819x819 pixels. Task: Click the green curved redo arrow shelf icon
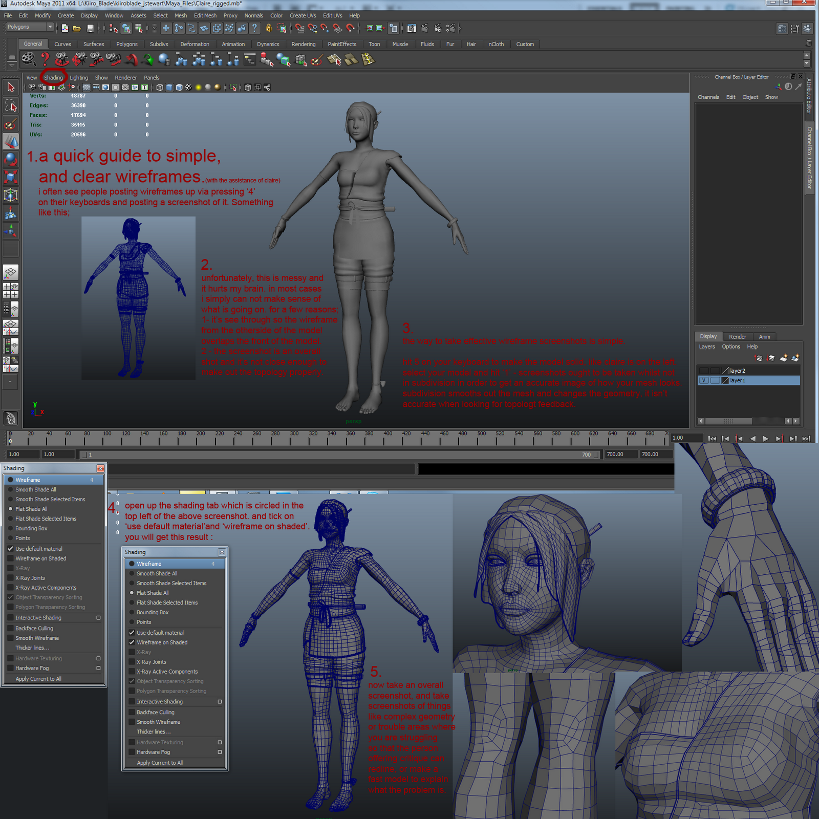tap(148, 60)
